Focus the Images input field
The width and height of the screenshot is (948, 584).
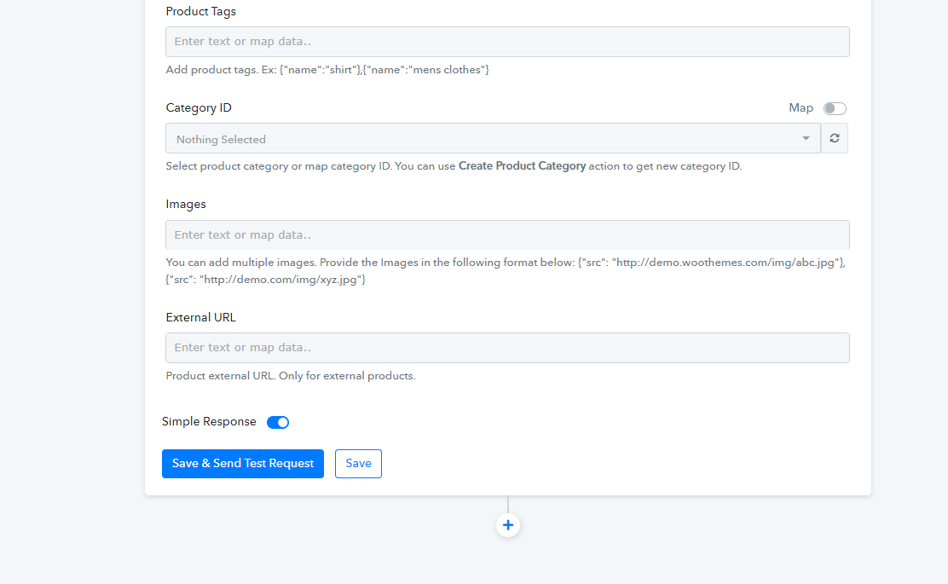(507, 234)
